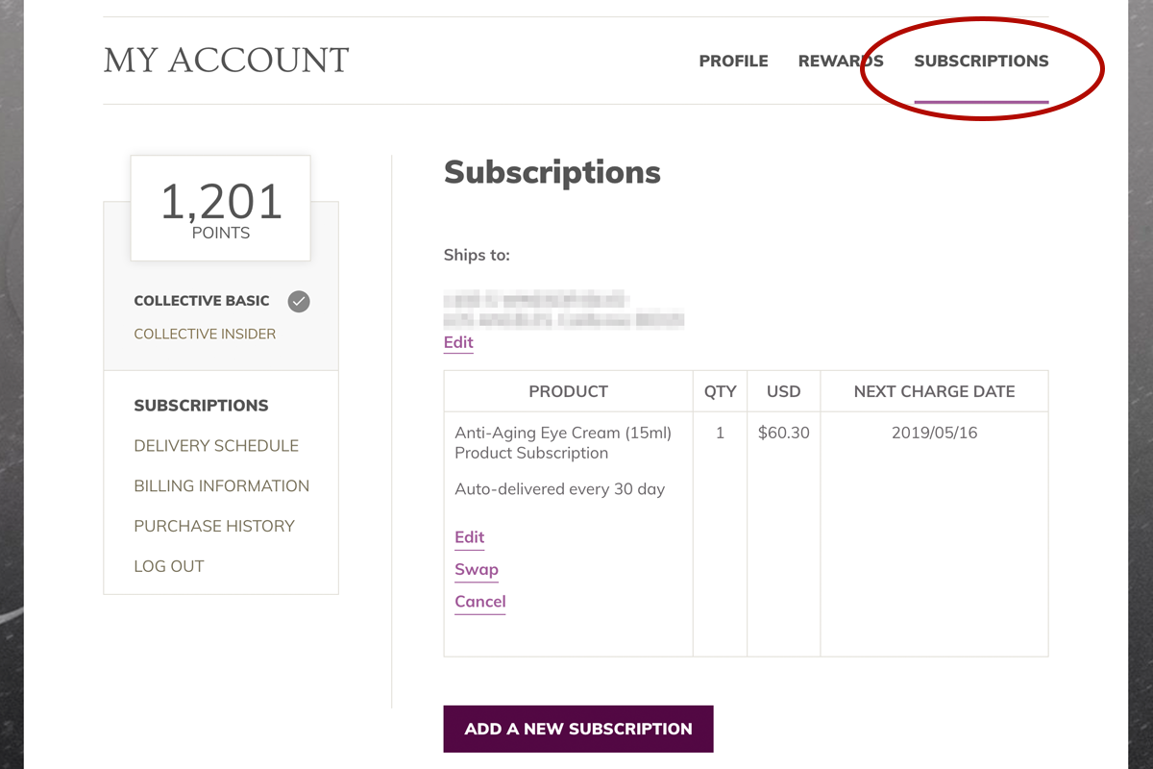The height and width of the screenshot is (769, 1153).
Task: Edit the Ships to address
Action: 458,343
